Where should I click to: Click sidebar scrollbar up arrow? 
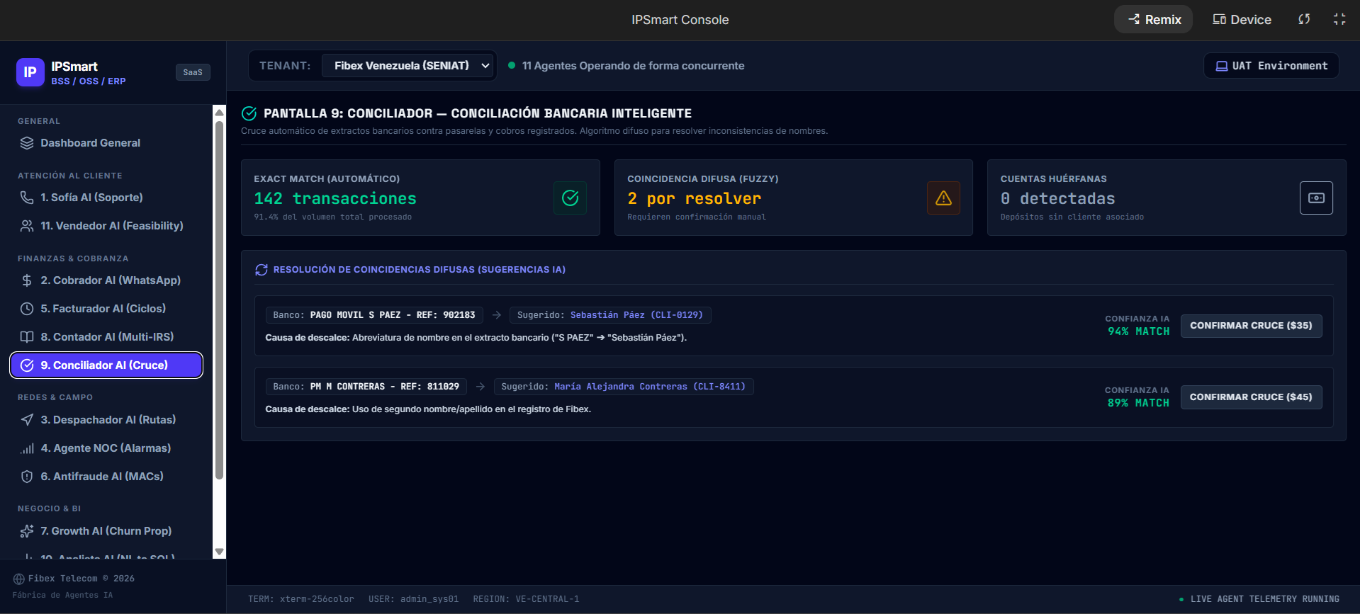[220, 112]
